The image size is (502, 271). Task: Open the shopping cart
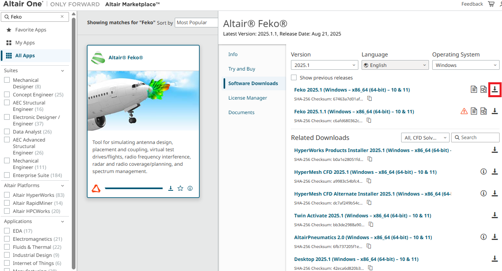coord(491,4)
